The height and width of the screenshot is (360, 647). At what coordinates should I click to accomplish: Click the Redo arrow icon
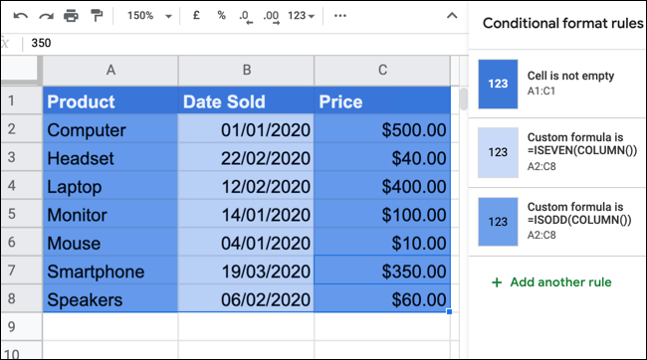pos(46,16)
